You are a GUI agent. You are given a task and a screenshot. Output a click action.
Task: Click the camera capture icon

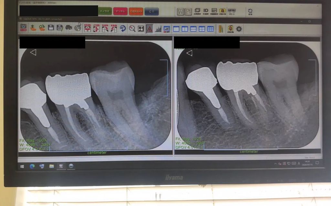coord(23,28)
